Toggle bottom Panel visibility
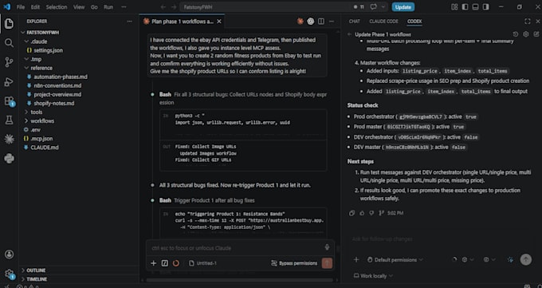The image size is (542, 288). click(475, 7)
